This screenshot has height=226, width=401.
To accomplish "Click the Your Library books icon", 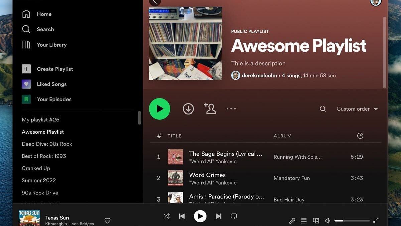I will tap(26, 45).
